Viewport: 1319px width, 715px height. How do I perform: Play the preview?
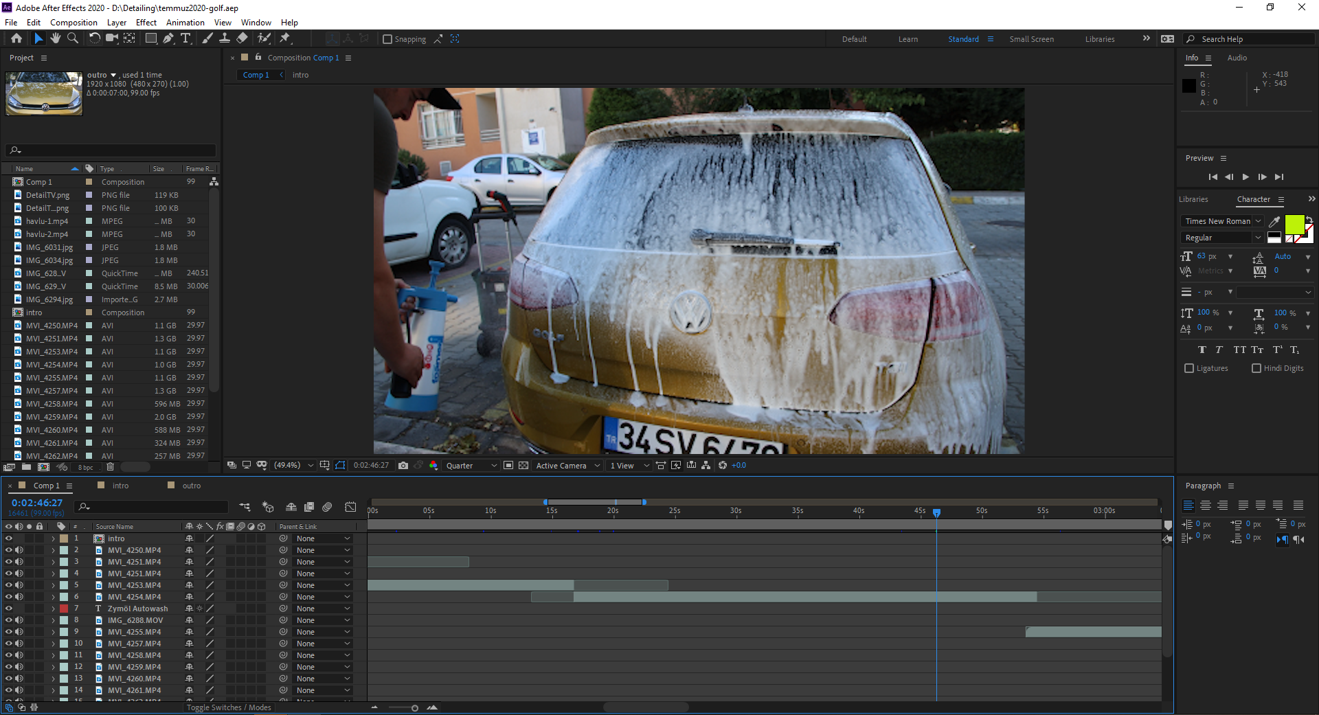(1245, 177)
